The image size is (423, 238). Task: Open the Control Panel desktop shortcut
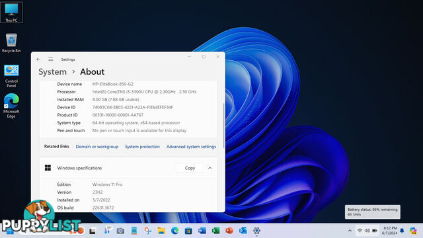11,76
